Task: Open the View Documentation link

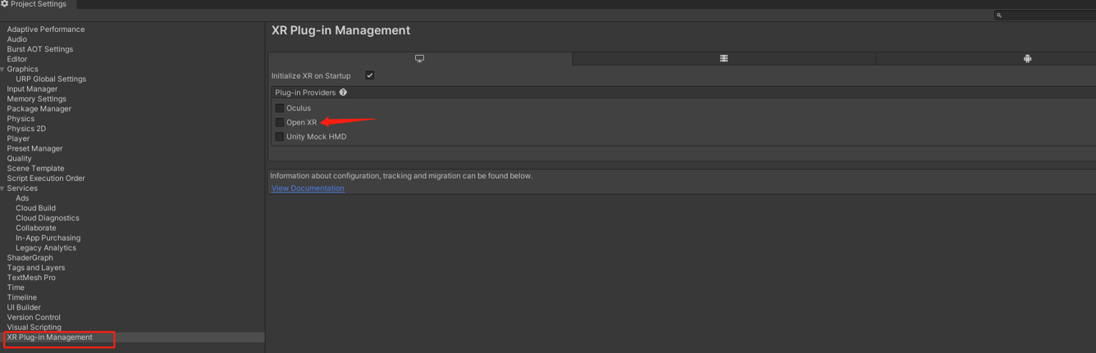Action: 308,188
